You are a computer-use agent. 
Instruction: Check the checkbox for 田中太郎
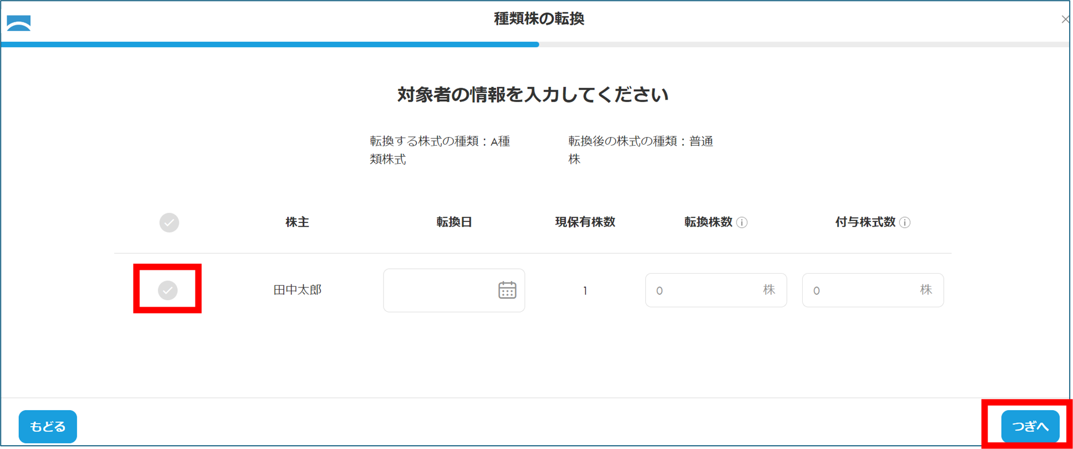pyautogui.click(x=168, y=290)
